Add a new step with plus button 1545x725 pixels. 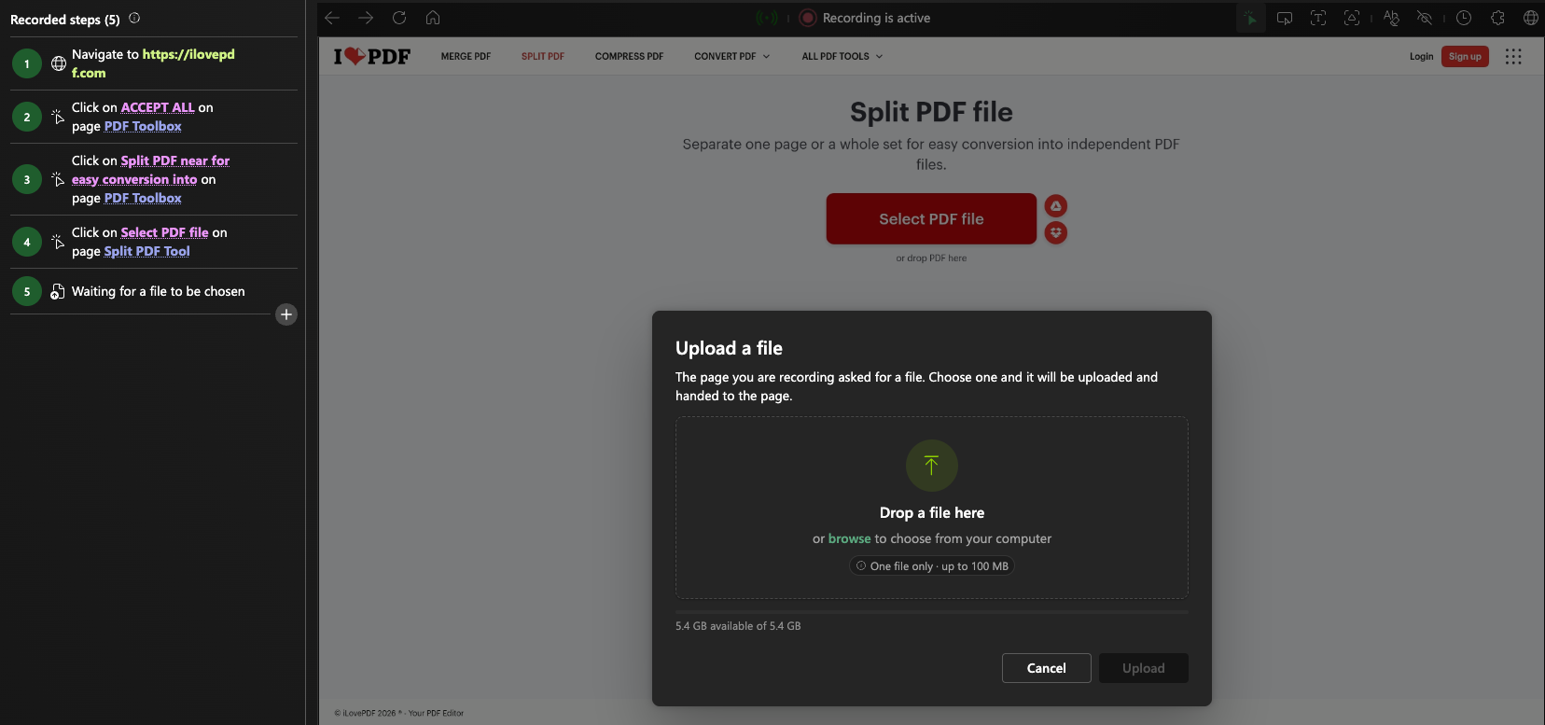tap(286, 314)
